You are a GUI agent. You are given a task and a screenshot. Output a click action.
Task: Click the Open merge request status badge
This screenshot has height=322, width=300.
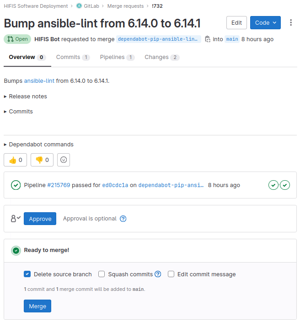pos(17,39)
